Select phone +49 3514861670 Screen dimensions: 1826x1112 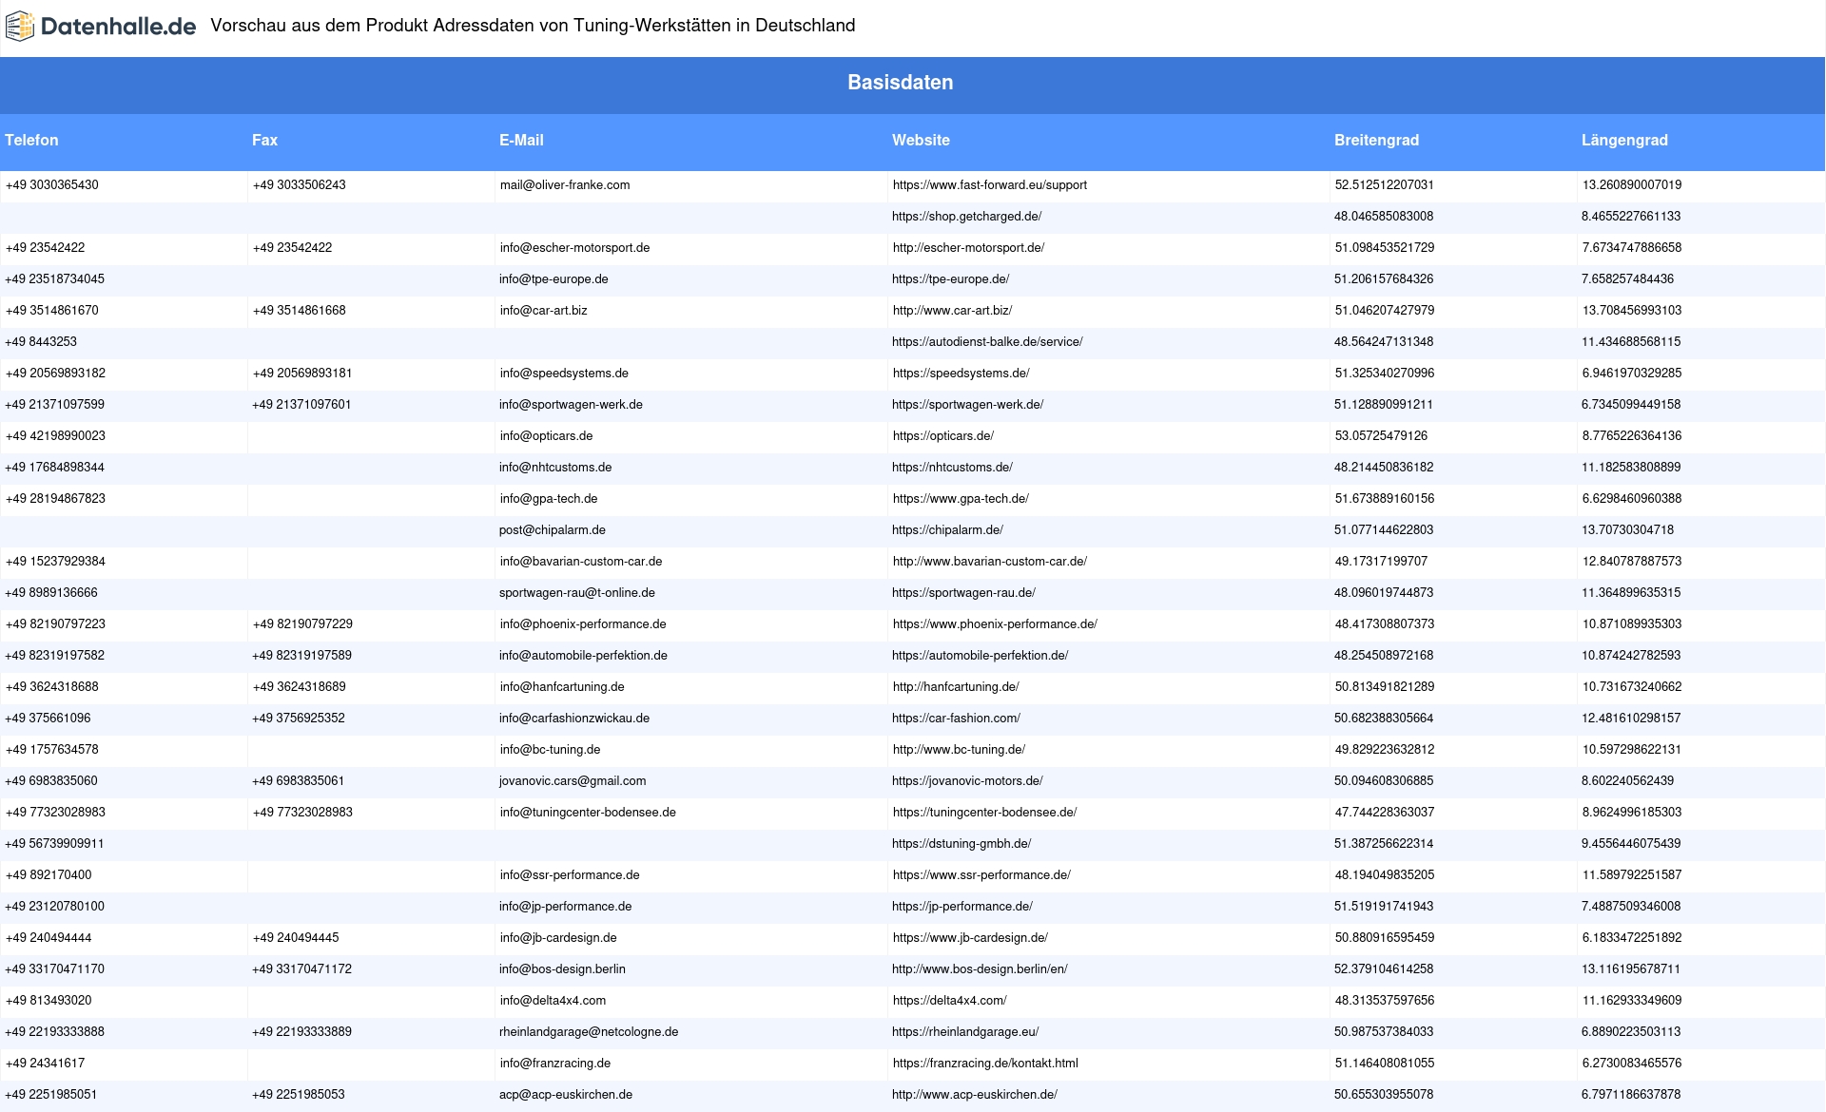tap(52, 311)
